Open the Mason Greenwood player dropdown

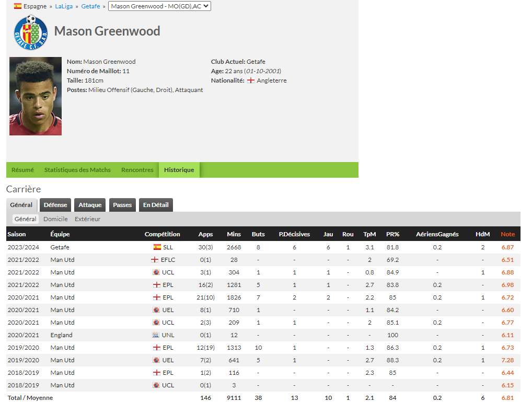click(x=159, y=6)
